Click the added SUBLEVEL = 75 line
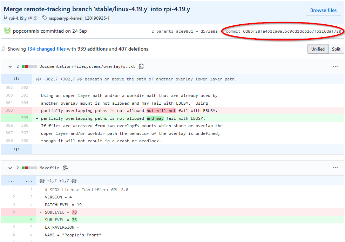This screenshot has width=345, height=242. pos(172,220)
